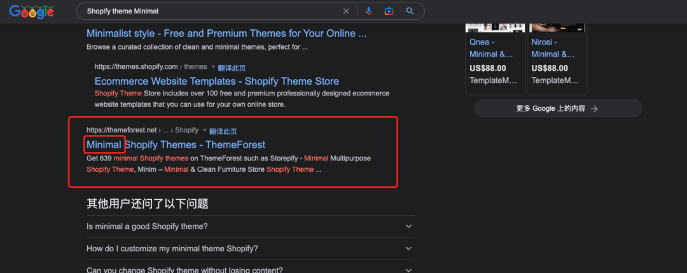Start voice search with microphone

point(369,11)
